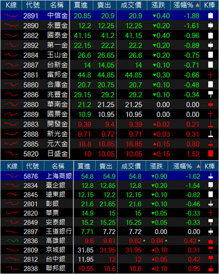The height and width of the screenshot is (274, 219).
Task: Click K線 column header in lower table
Action: (11, 166)
